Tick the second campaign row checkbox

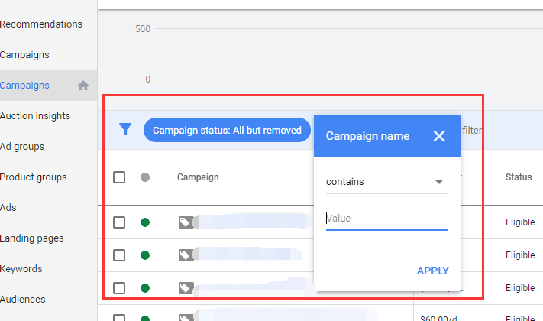coord(119,255)
